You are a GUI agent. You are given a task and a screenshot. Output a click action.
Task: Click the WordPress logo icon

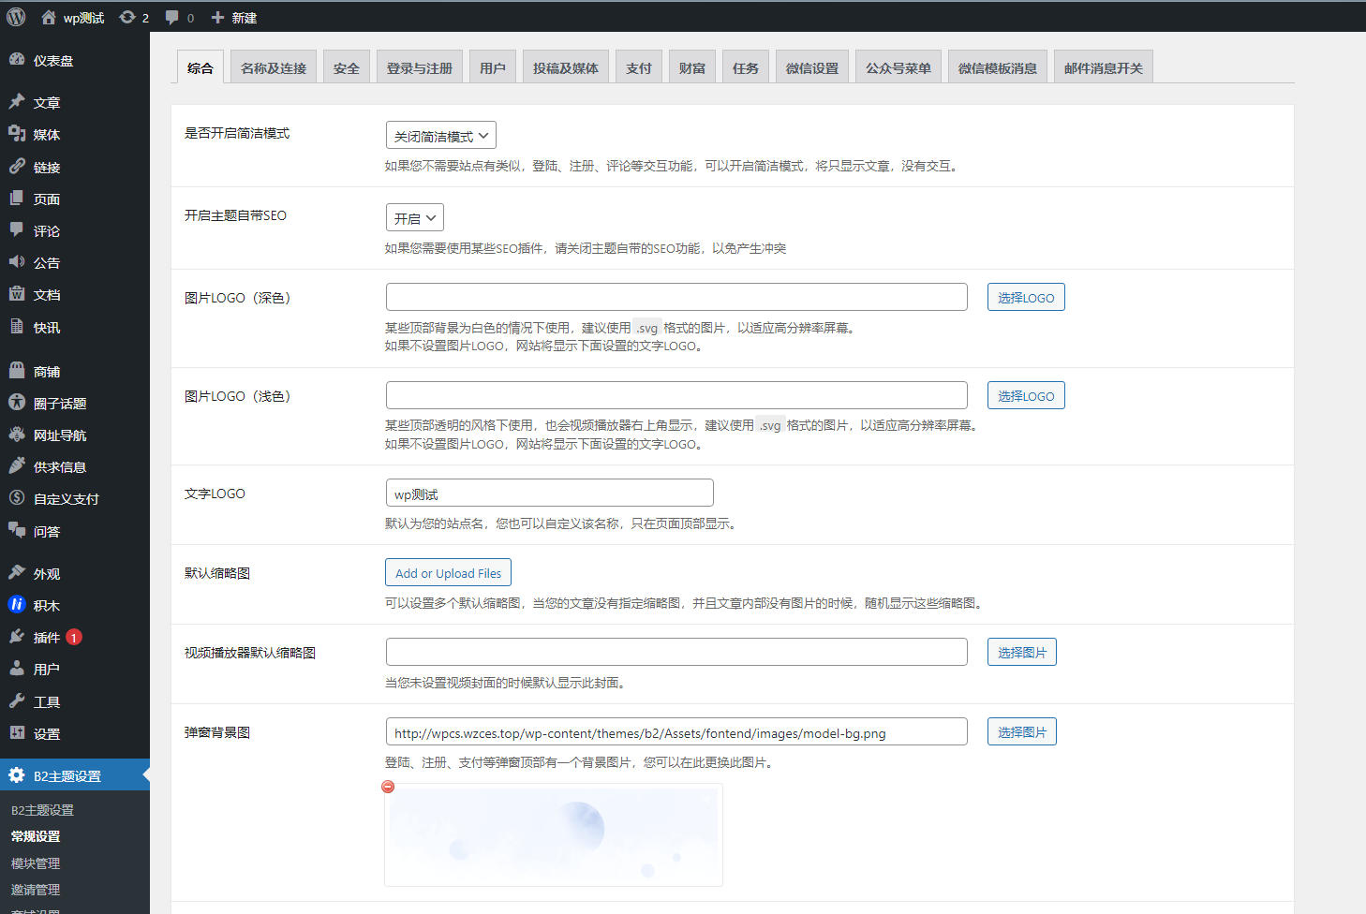[16, 17]
